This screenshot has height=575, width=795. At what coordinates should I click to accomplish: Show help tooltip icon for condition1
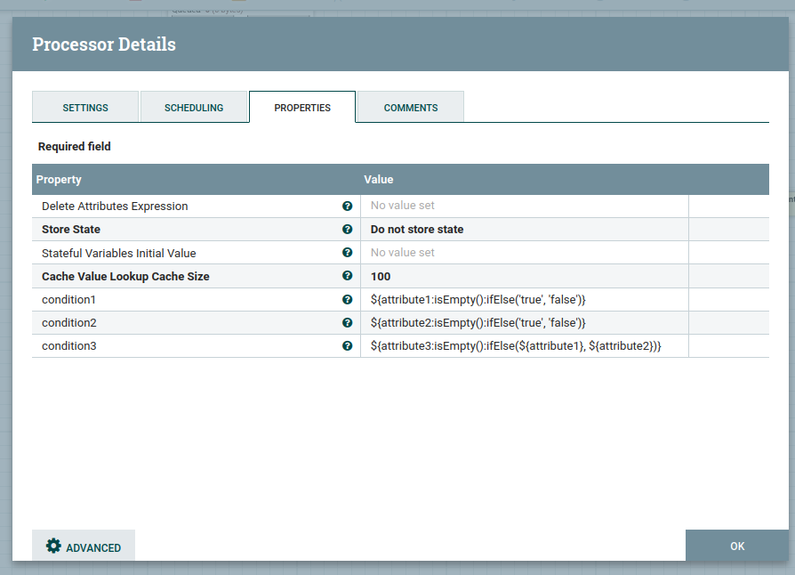(x=347, y=299)
